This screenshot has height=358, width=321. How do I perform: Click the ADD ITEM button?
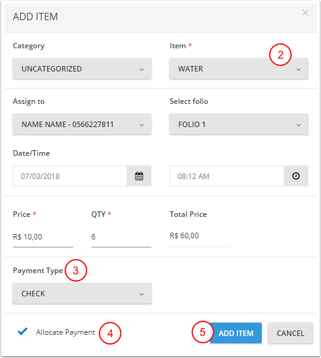pos(236,333)
